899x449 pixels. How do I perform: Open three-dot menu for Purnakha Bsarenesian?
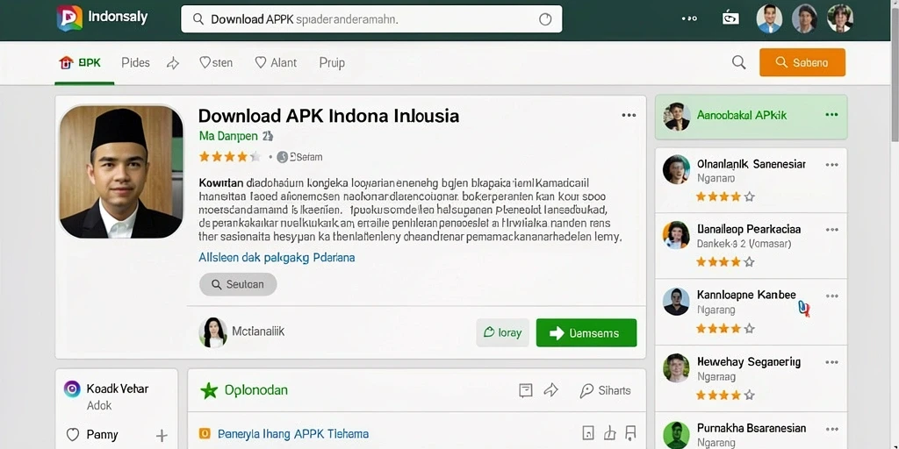point(832,428)
